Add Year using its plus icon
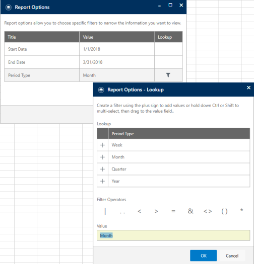Screen dimensions: 254x264 pos(102,181)
